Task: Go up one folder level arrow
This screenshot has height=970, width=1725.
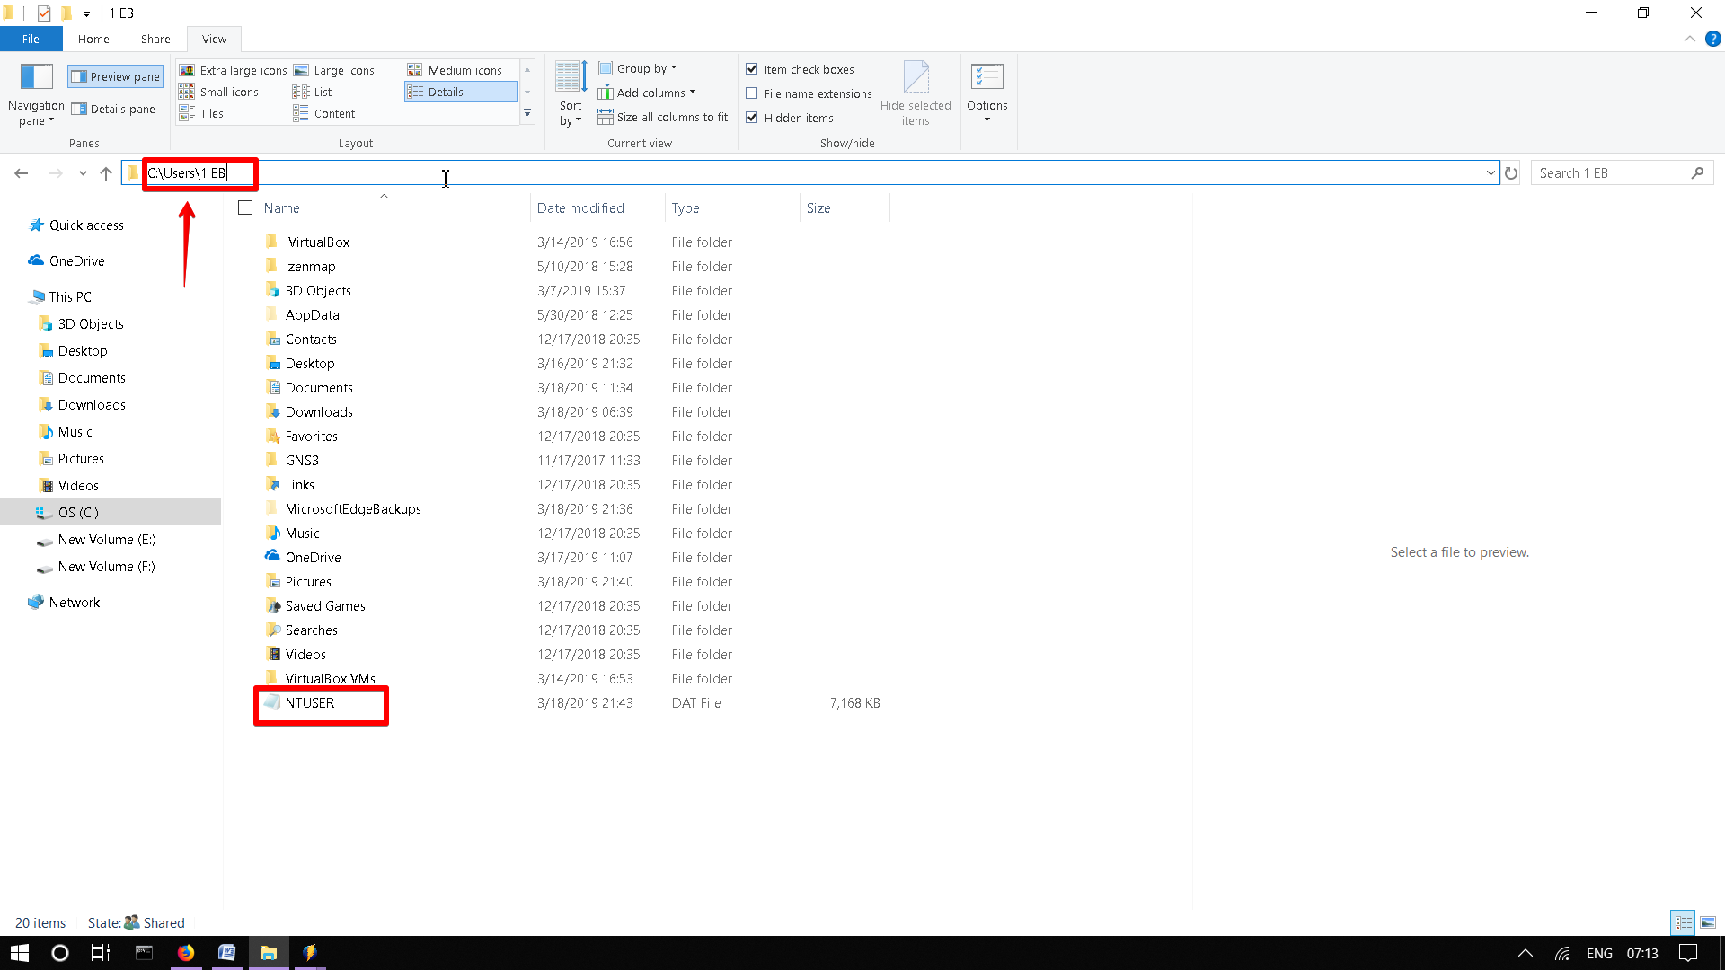Action: click(x=106, y=172)
